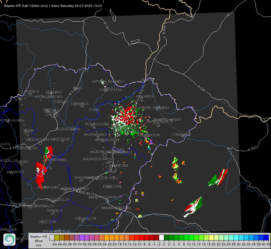The height and width of the screenshot is (249, 271).
Task: Click the PETERVASARA label
Action: tap(12, 120)
